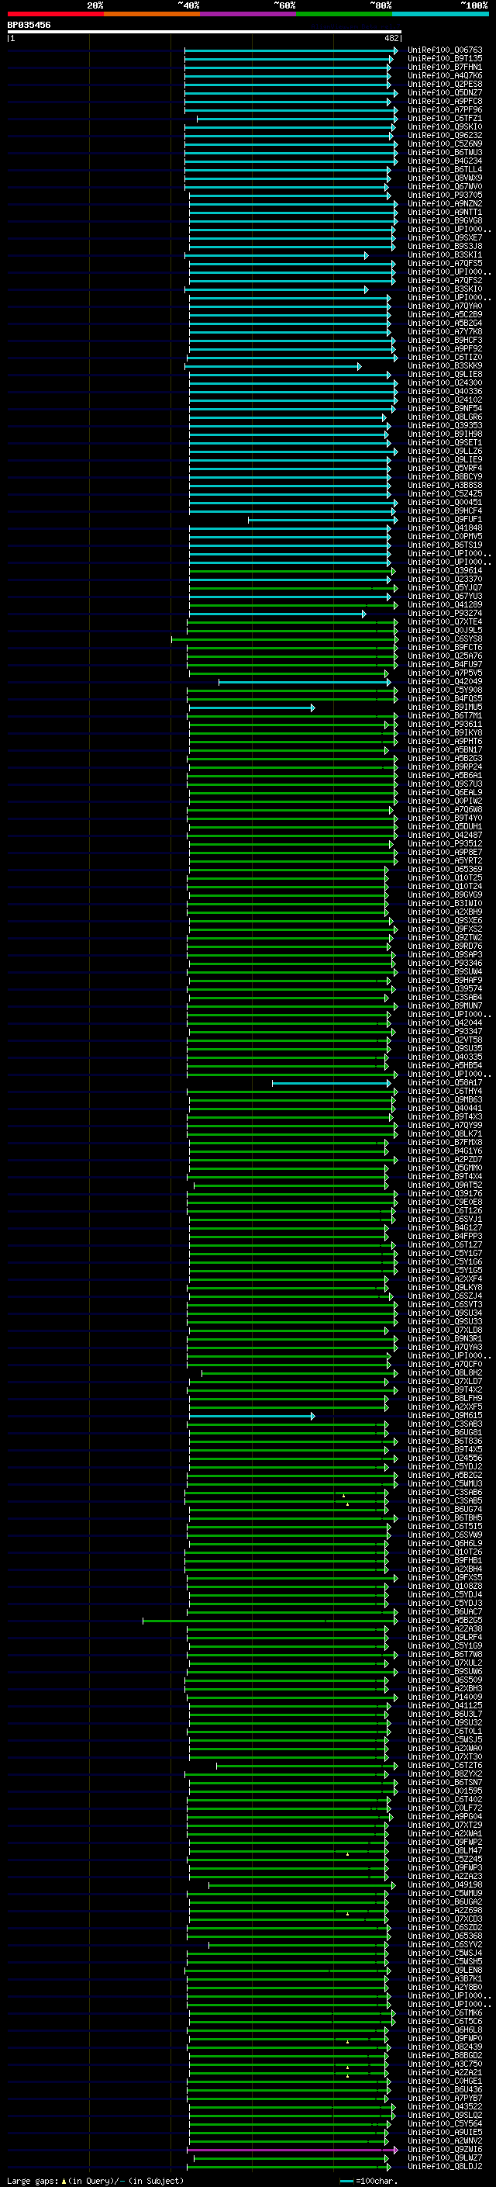Image resolution: width=496 pixels, height=2187 pixels.
Task: Select the UniRef100_B3SKI1 label
Action: click(x=445, y=254)
